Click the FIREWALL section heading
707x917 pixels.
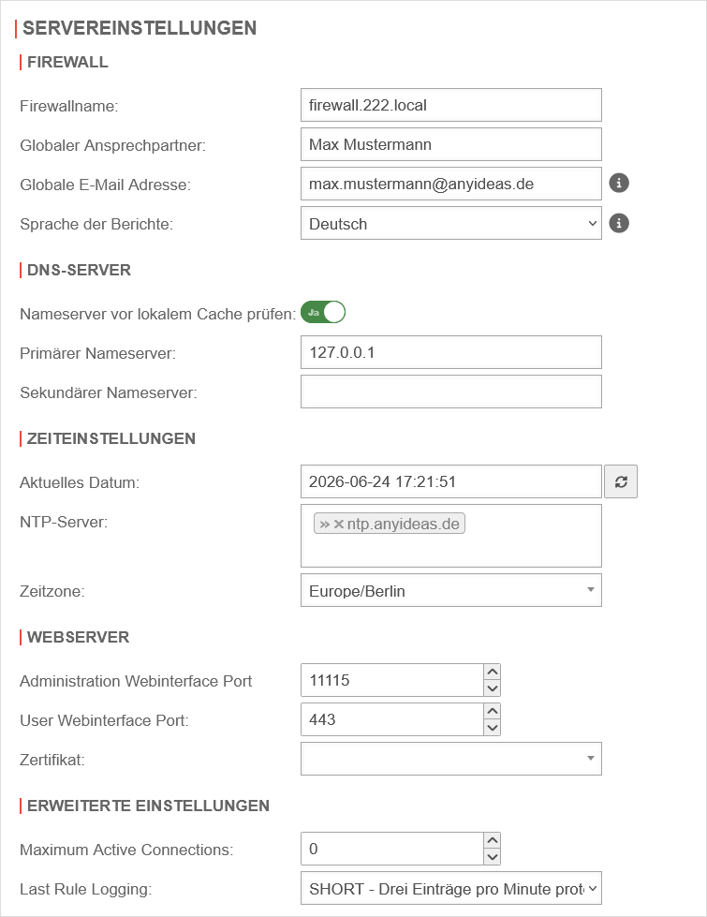(67, 62)
